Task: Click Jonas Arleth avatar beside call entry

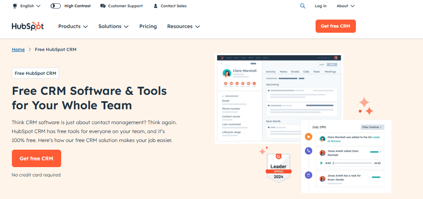Action: tap(322, 153)
